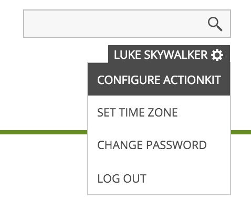Click the highlighted CONFIGURE ACTIONKIT item
The height and width of the screenshot is (211, 251).
tap(159, 80)
